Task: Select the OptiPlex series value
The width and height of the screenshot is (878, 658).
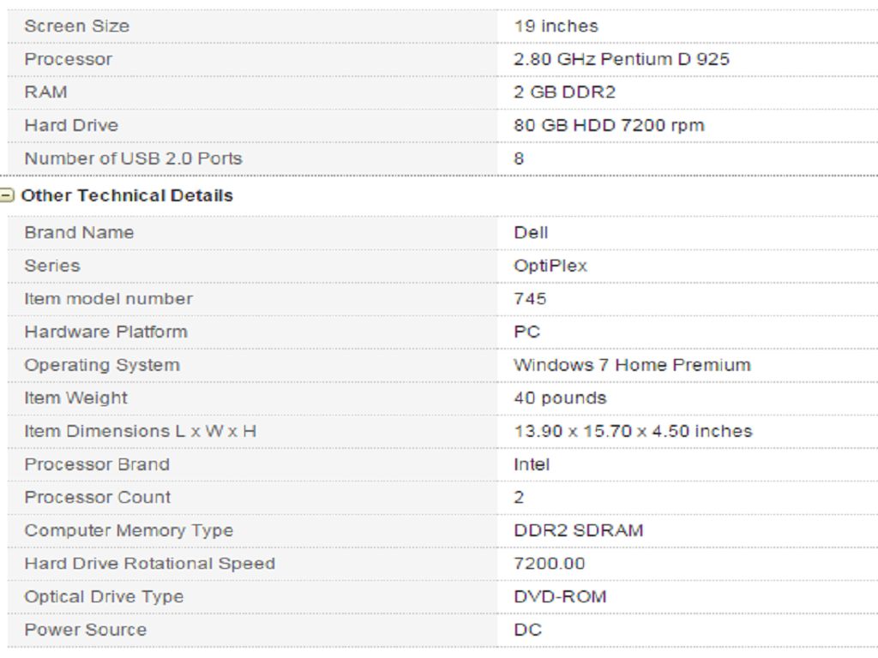Action: 550,266
